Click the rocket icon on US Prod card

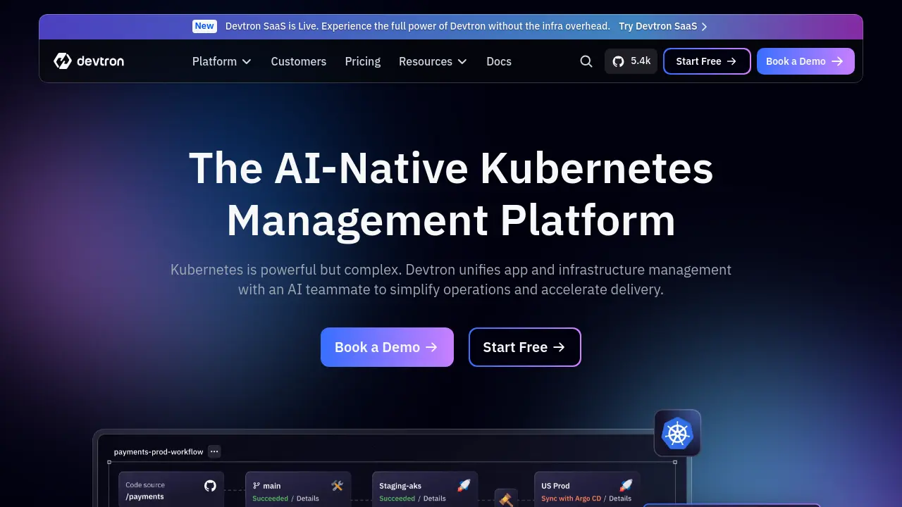[626, 485]
